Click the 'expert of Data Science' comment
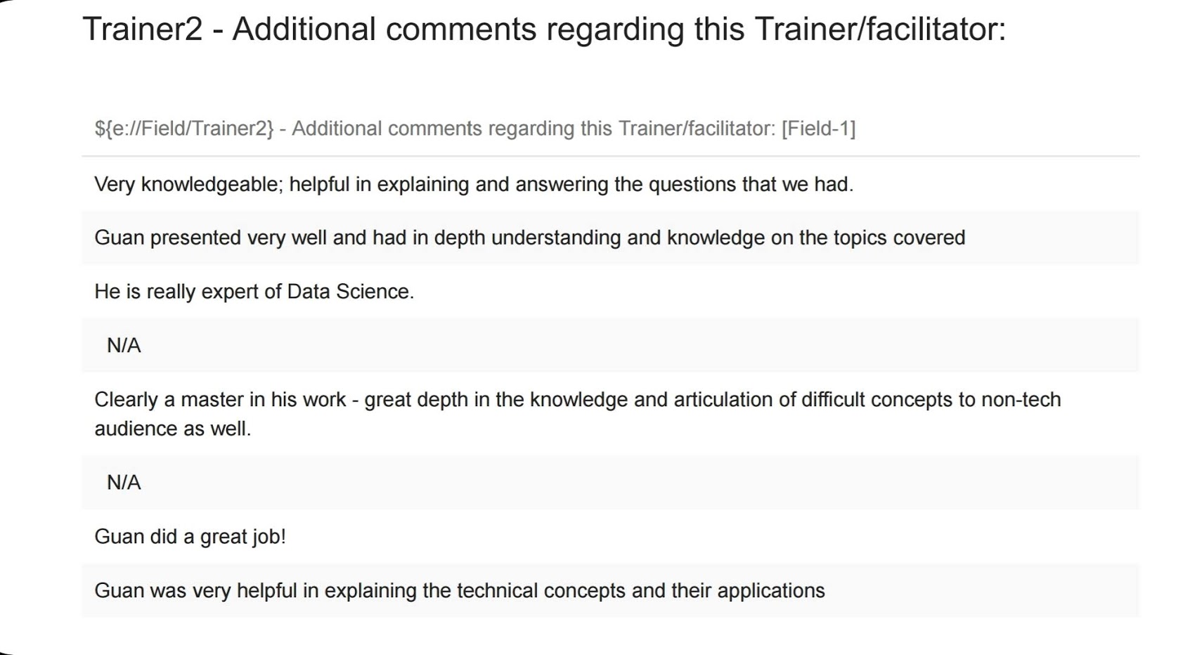 [x=254, y=292]
